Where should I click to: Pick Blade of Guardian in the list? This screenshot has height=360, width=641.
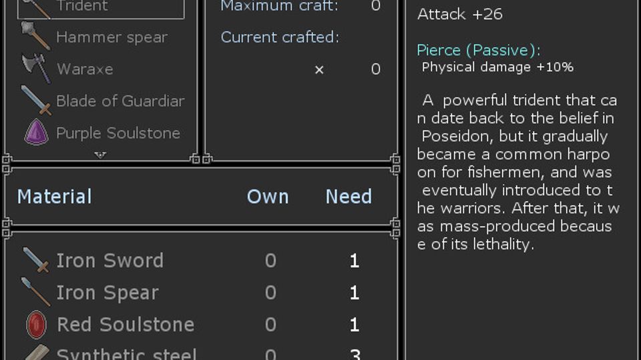tap(120, 101)
